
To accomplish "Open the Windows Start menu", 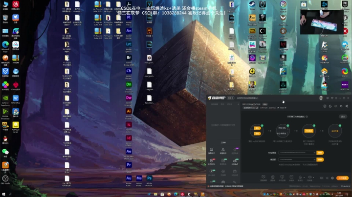I will point(3,194).
